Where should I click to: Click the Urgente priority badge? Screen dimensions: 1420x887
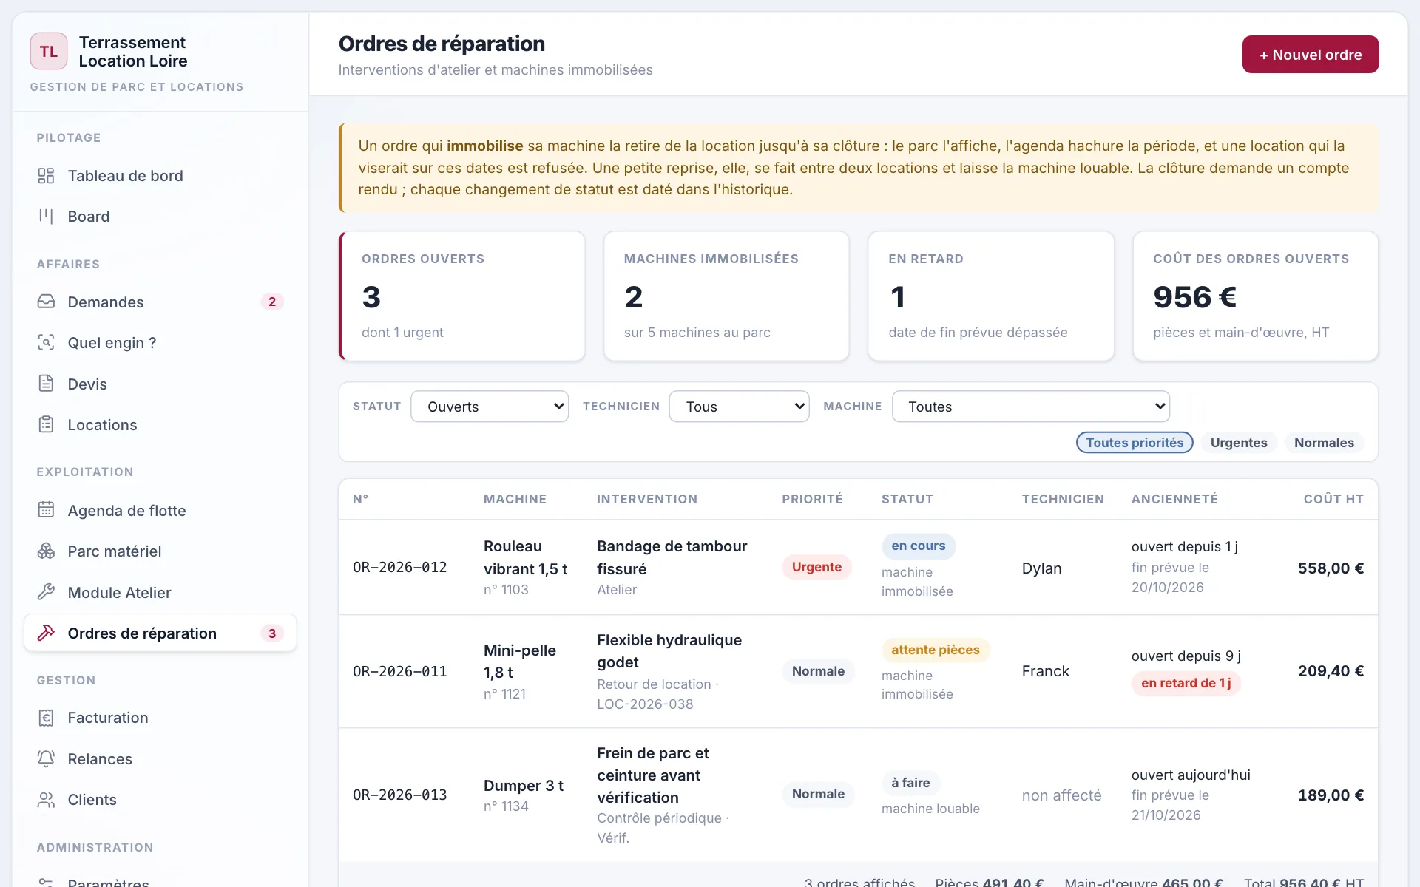coord(816,567)
